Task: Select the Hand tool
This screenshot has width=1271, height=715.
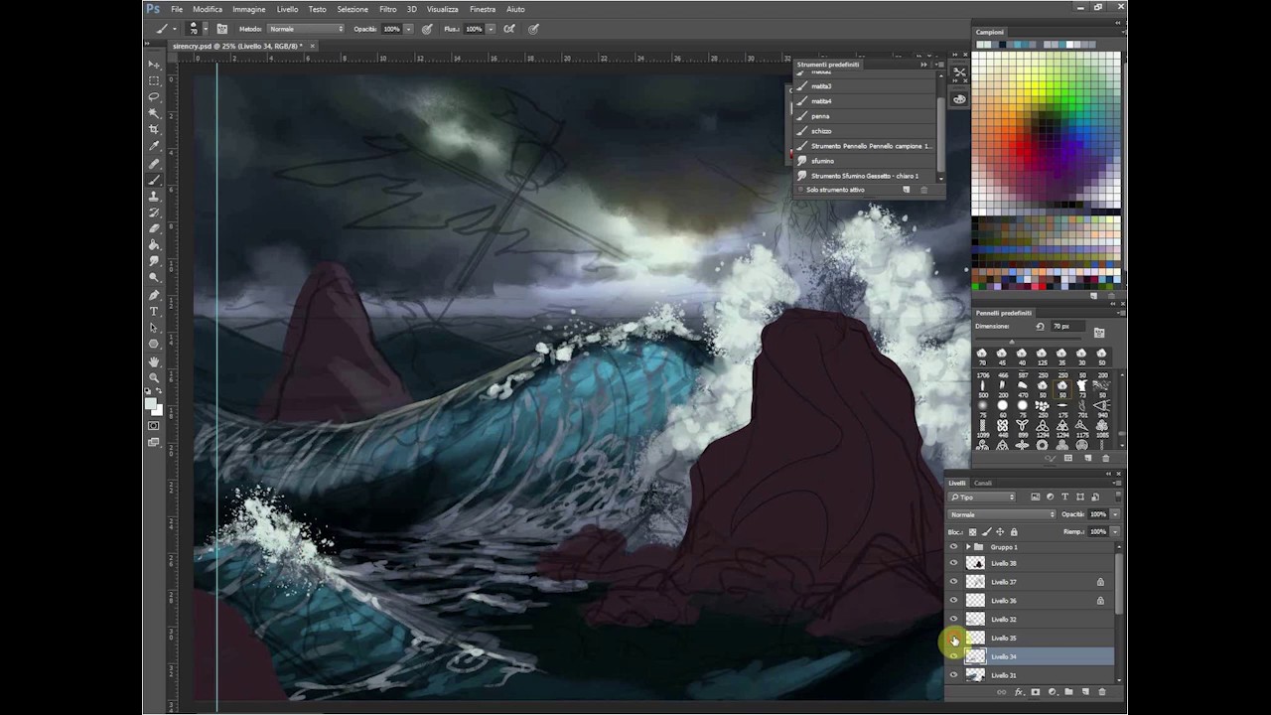Action: pyautogui.click(x=154, y=361)
